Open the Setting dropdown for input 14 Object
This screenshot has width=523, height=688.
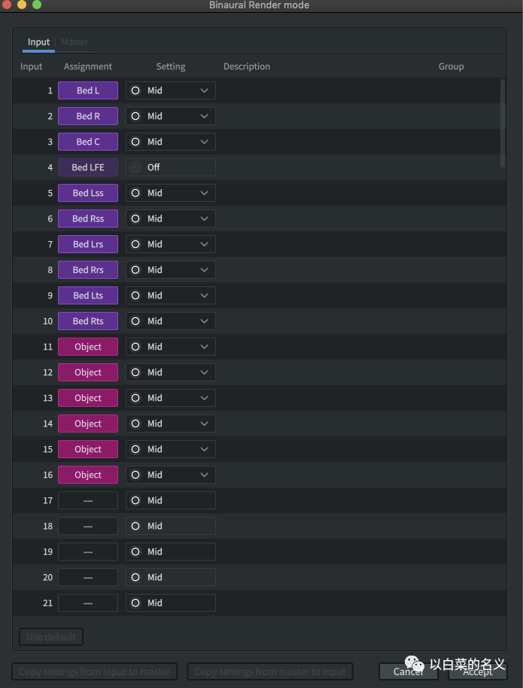point(171,424)
